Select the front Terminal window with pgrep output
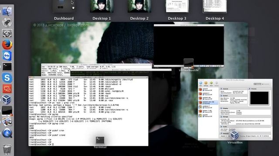 coord(88,111)
